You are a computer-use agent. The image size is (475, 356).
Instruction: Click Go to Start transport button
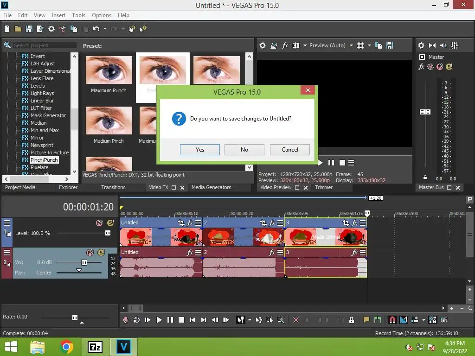point(193,320)
